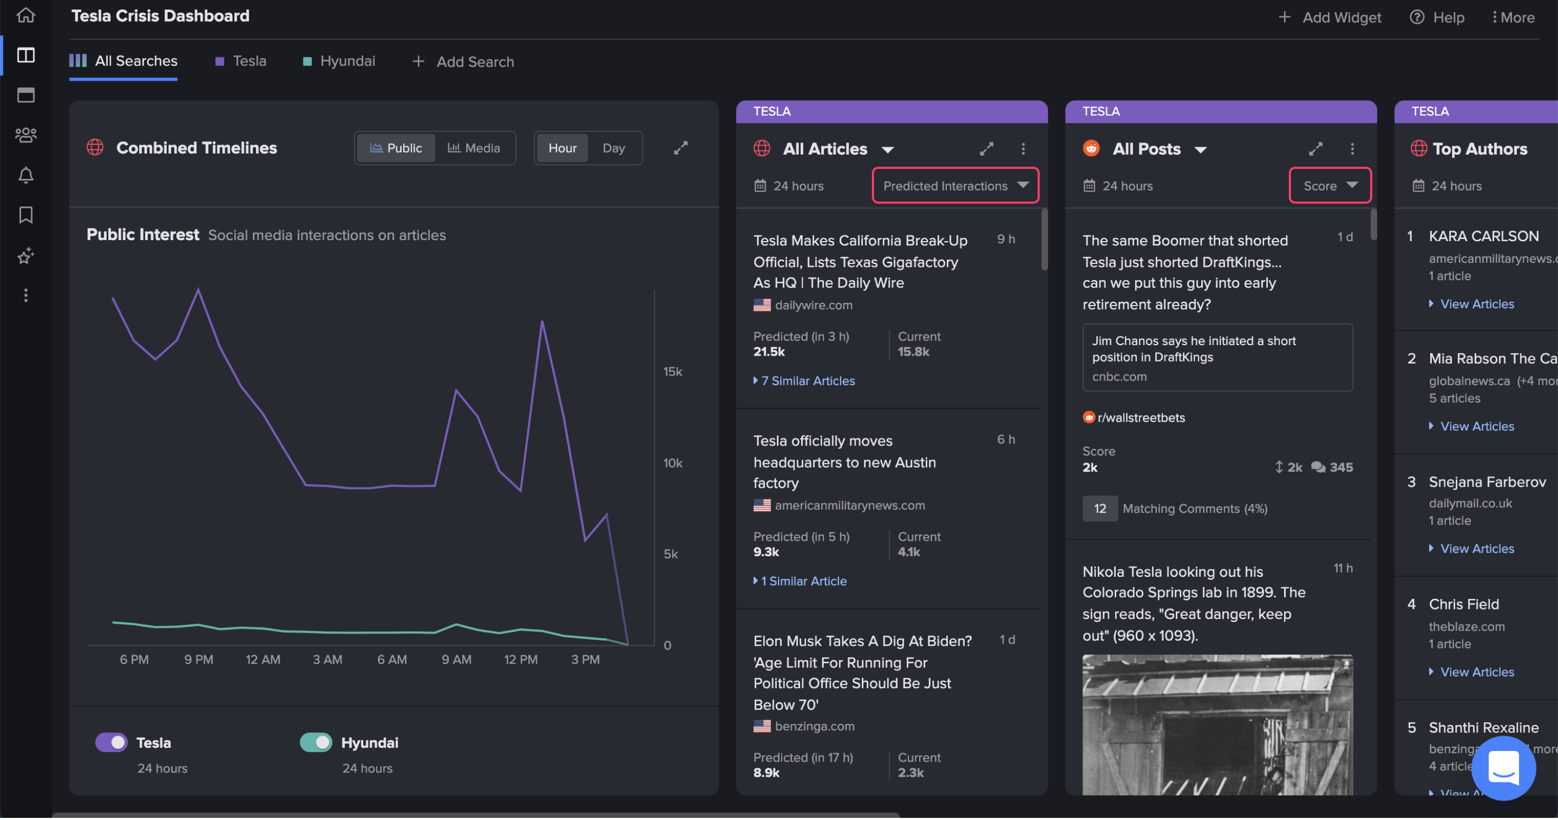The height and width of the screenshot is (820, 1558).
Task: Click the purple Tesla color swatch tab marker
Action: click(220, 61)
